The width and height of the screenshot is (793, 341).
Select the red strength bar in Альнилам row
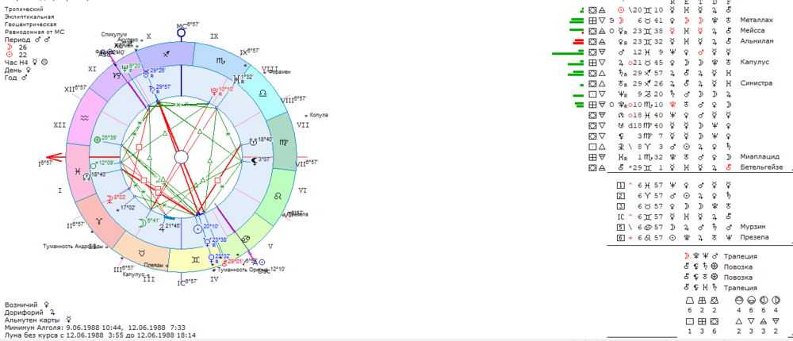580,41
